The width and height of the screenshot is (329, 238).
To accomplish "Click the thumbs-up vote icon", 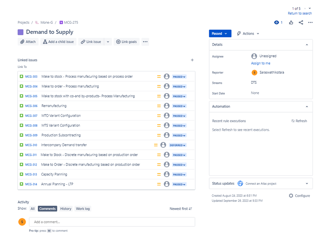I will (291, 22).
